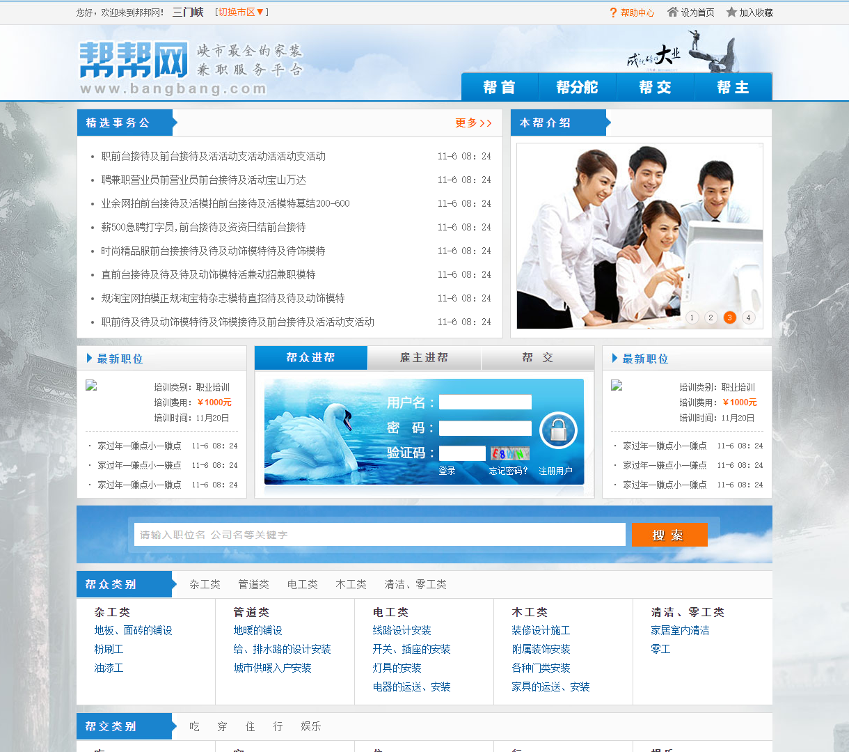Click the orange 搜索 search button

[x=669, y=534]
